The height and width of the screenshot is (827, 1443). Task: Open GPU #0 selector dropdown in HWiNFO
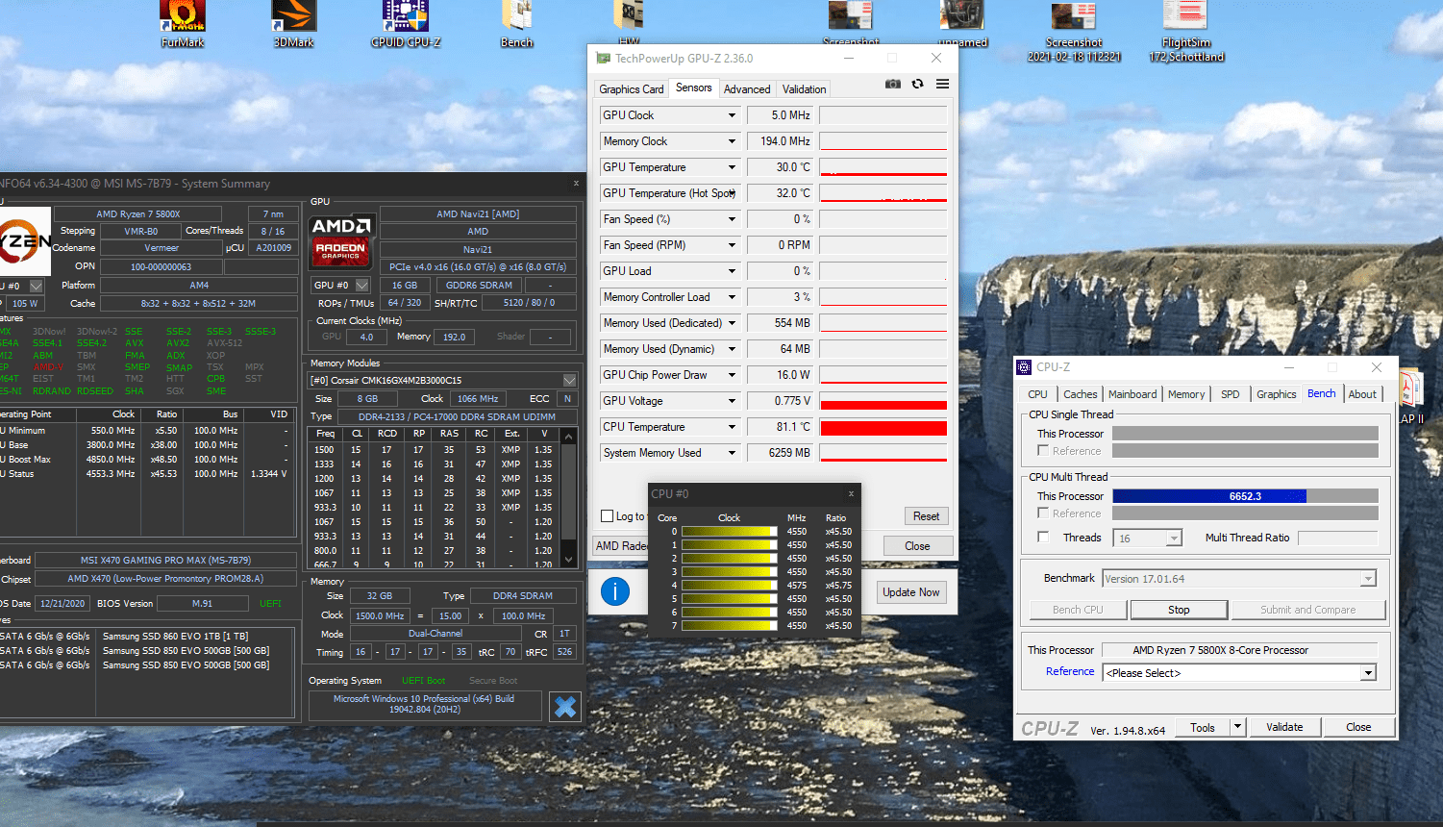pyautogui.click(x=362, y=285)
